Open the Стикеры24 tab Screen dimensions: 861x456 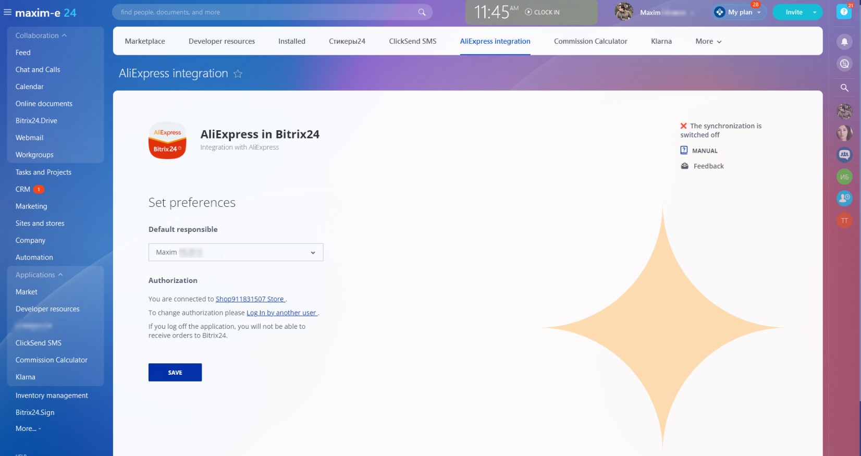coord(347,41)
